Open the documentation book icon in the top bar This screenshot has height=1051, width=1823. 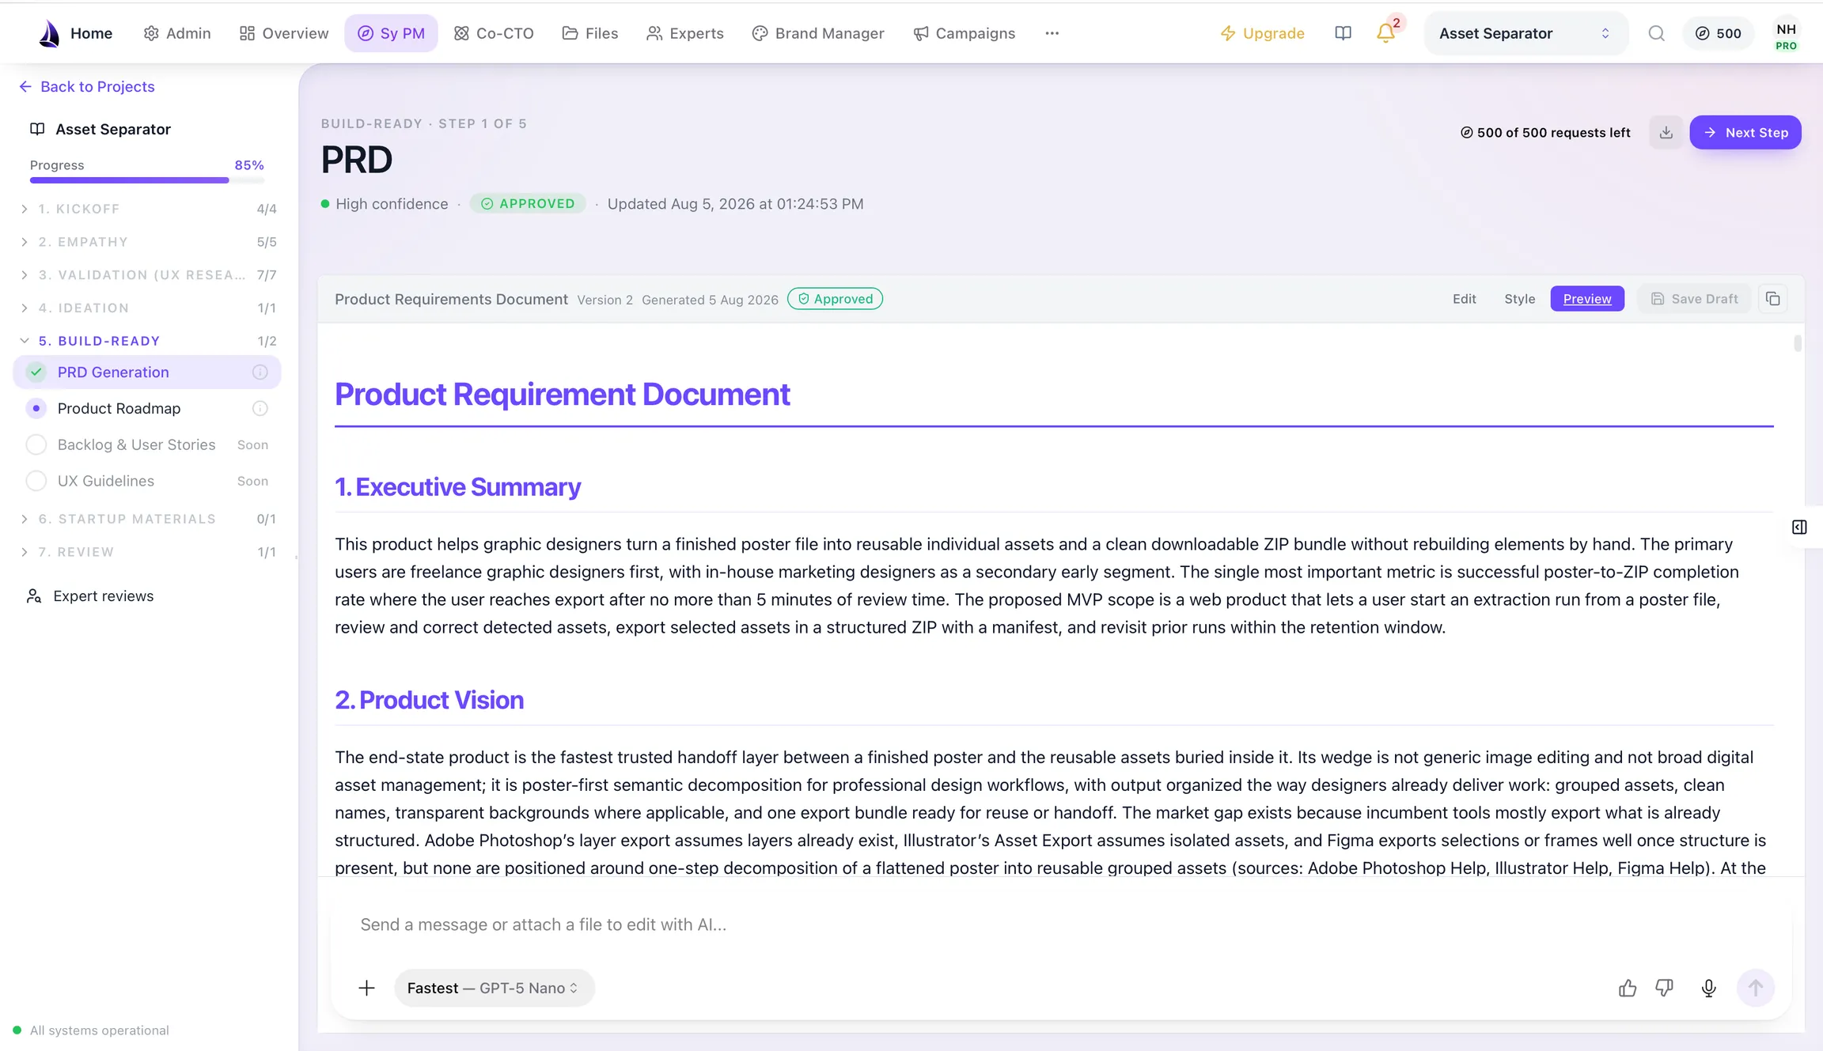[1343, 33]
